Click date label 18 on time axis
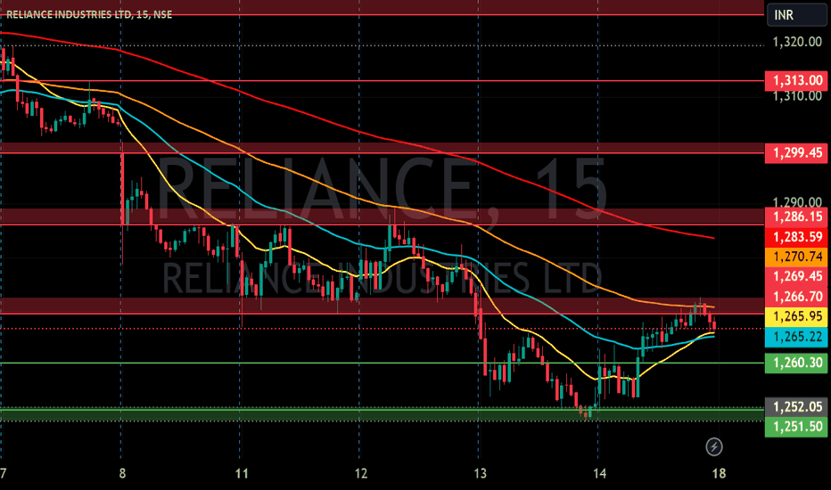Screen dimensions: 831x490 (x=719, y=473)
